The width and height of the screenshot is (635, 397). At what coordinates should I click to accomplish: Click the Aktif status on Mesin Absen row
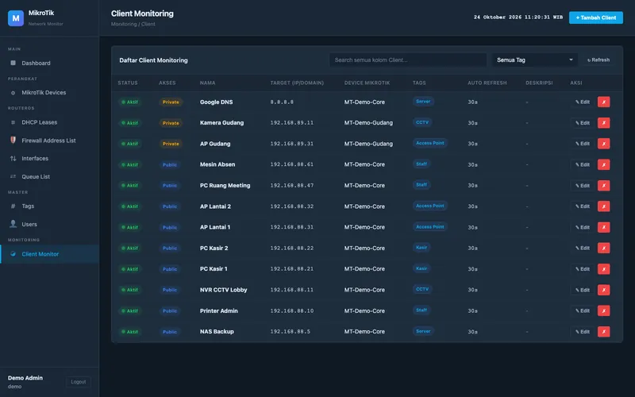click(x=129, y=164)
